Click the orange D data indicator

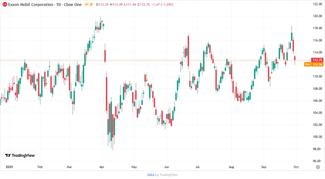[x=91, y=4]
